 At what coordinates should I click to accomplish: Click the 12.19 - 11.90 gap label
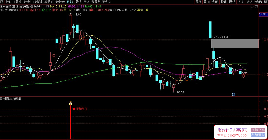click(221, 37)
